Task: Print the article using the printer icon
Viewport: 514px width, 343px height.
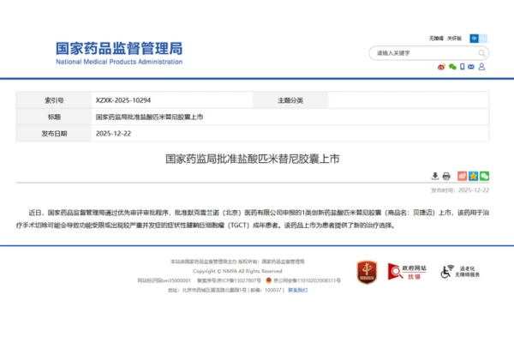Action: coord(446,176)
